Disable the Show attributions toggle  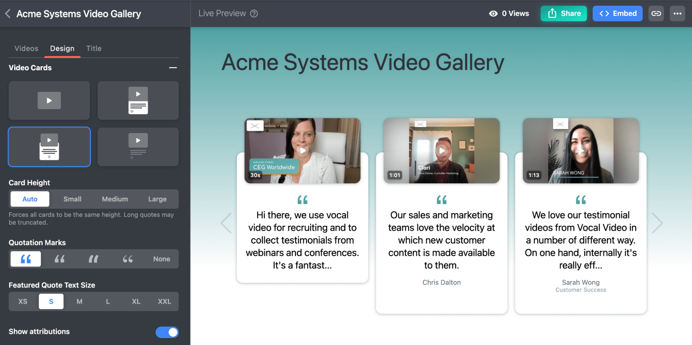[167, 332]
